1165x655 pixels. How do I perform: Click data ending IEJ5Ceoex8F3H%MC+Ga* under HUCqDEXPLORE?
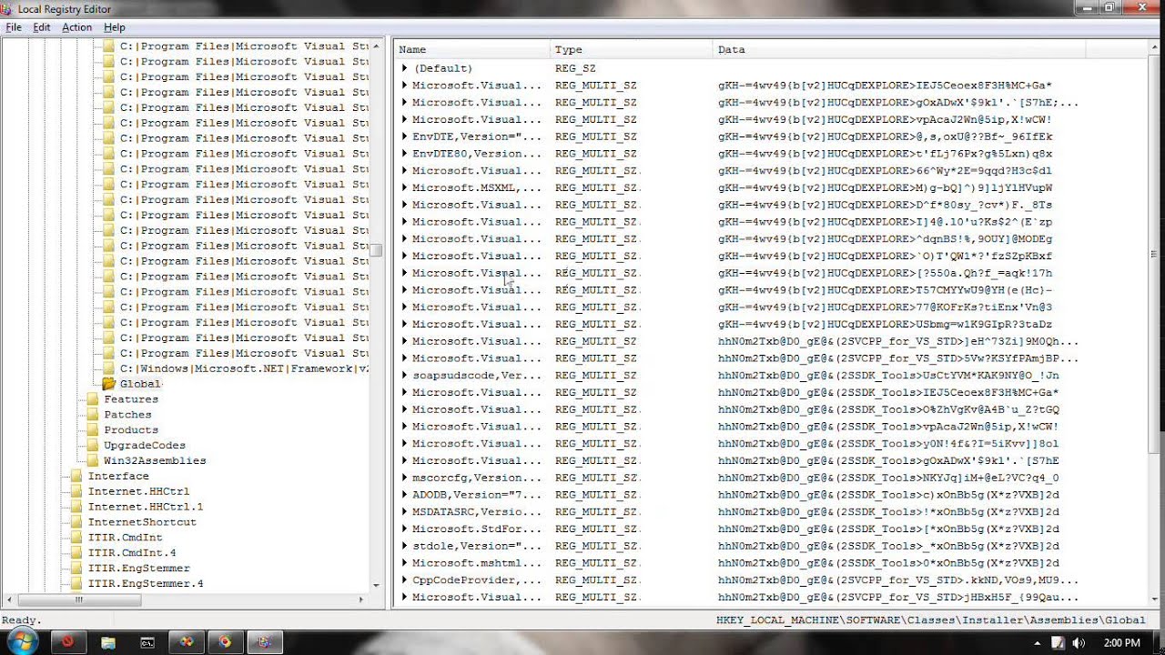[885, 86]
